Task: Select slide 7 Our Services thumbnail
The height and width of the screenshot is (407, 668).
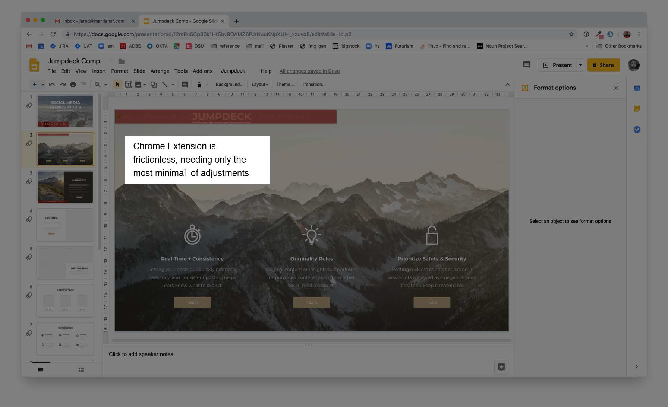Action: [x=65, y=339]
